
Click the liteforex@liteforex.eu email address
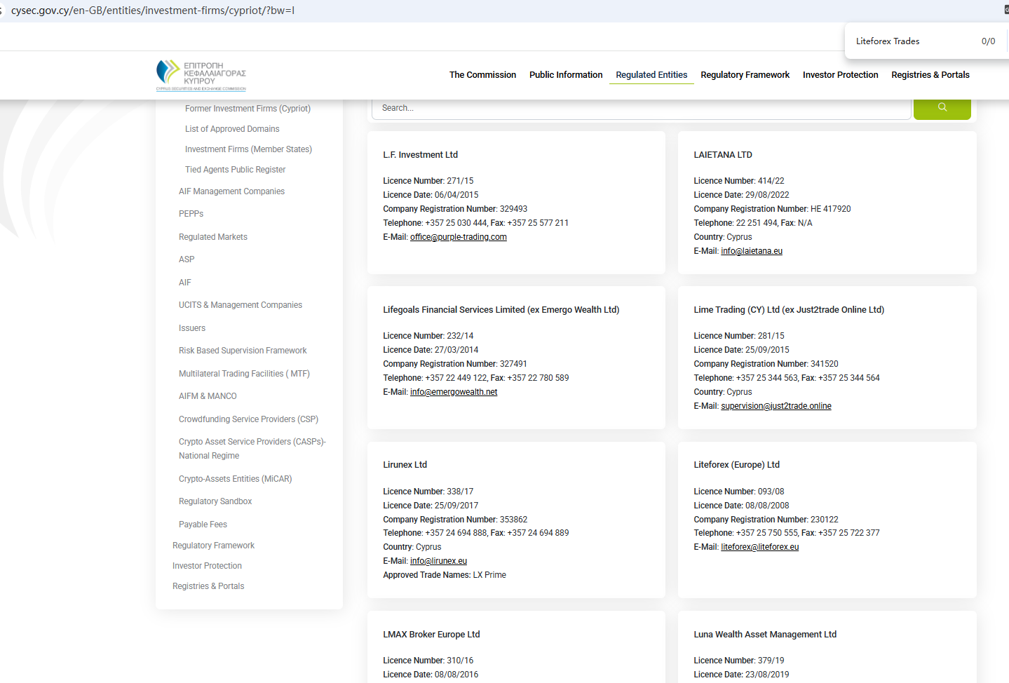pos(760,547)
